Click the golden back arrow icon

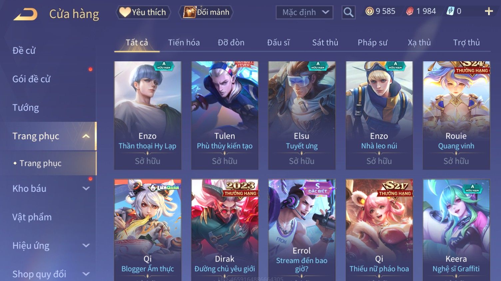pyautogui.click(x=26, y=14)
